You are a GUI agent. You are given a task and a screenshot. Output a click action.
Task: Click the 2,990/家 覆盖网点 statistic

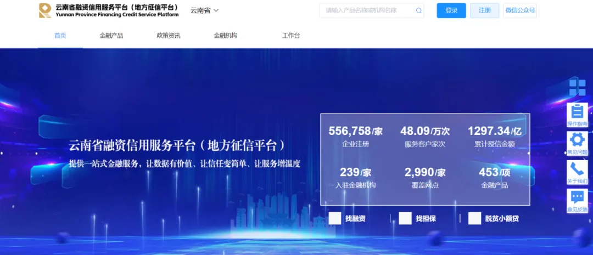tap(425, 178)
